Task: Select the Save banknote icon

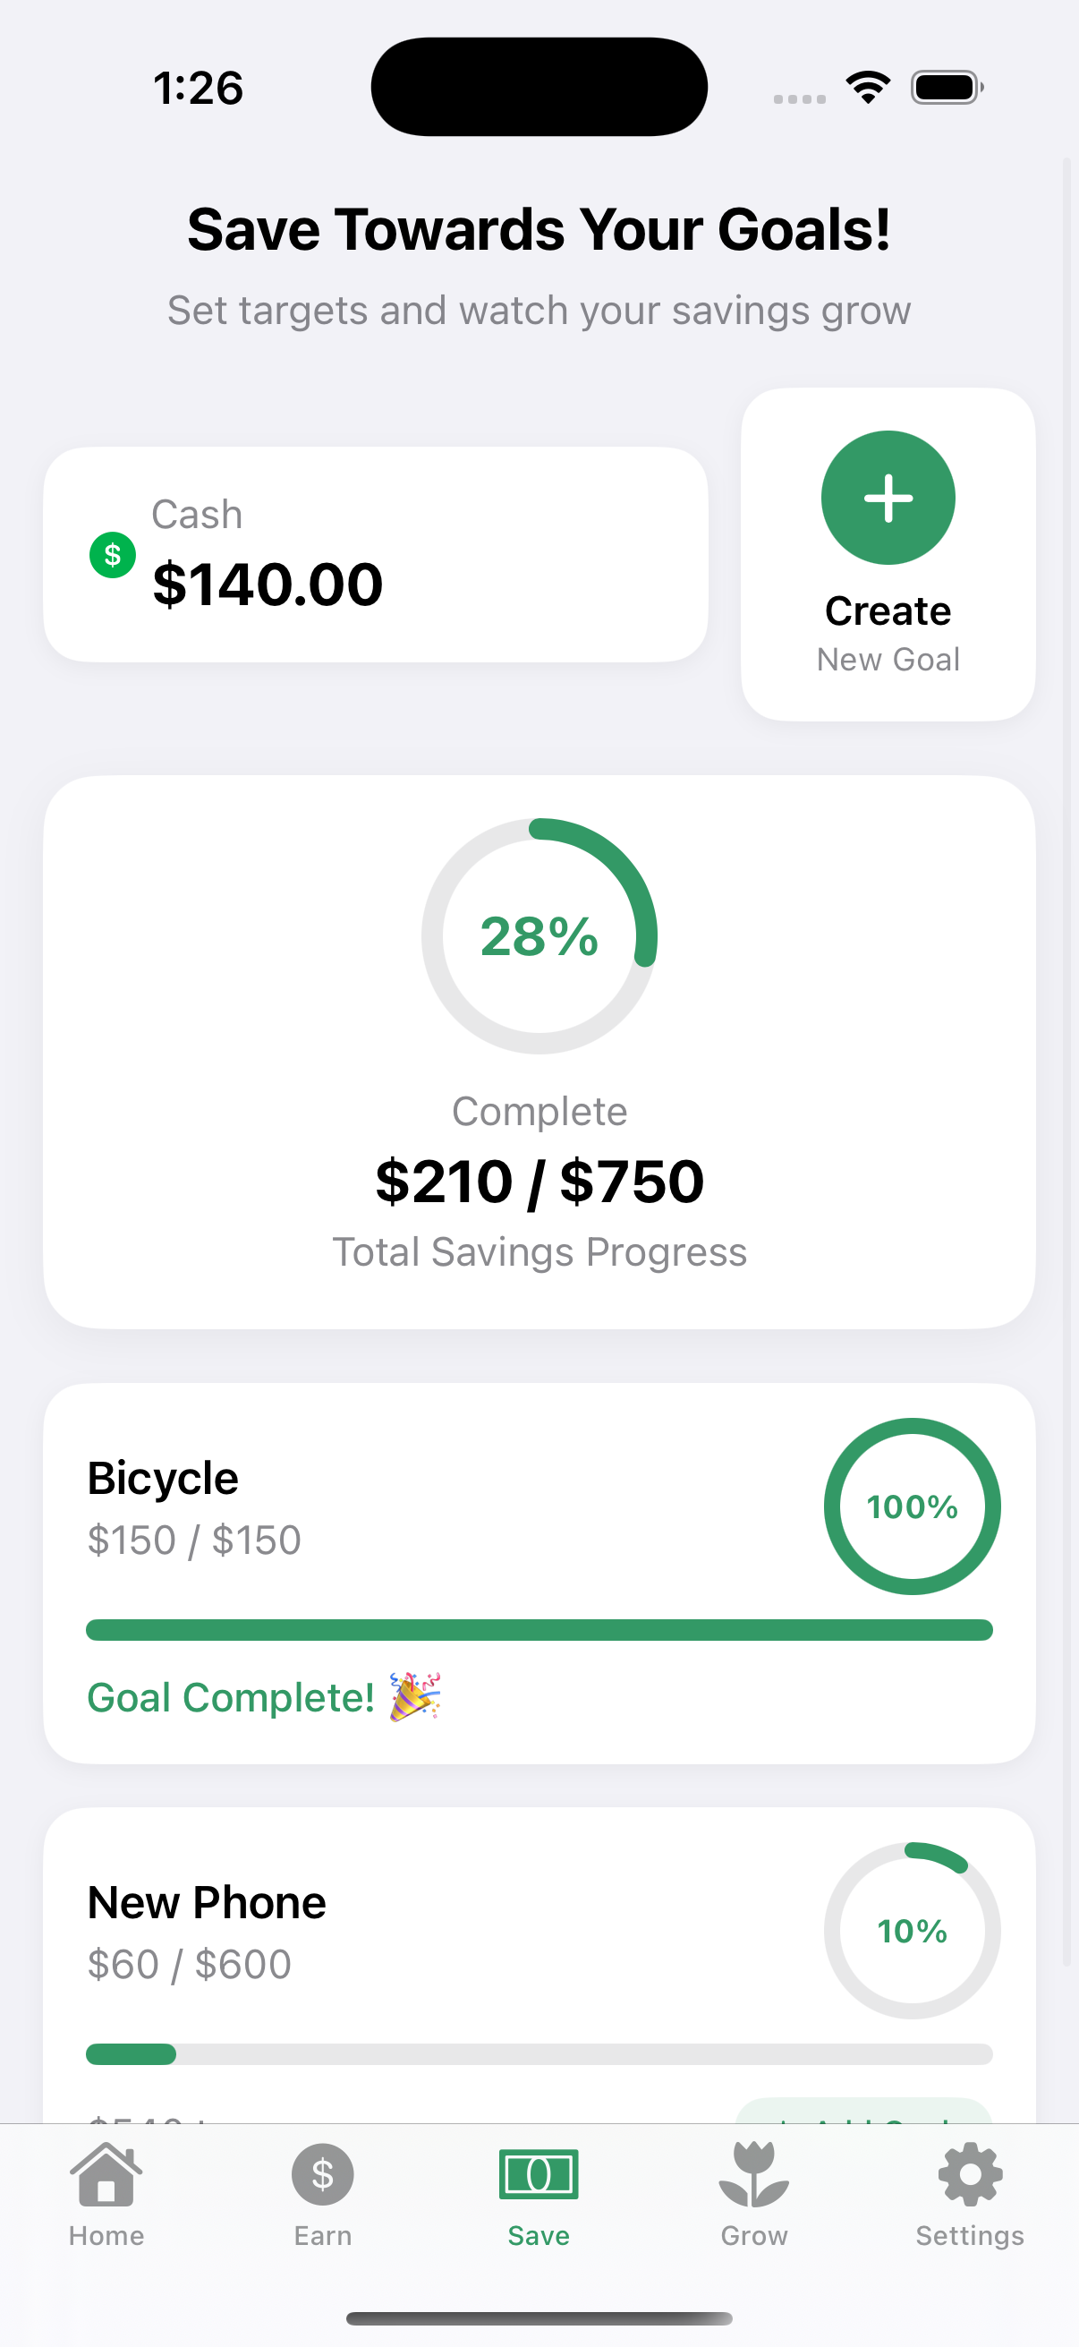Action: (x=538, y=2174)
